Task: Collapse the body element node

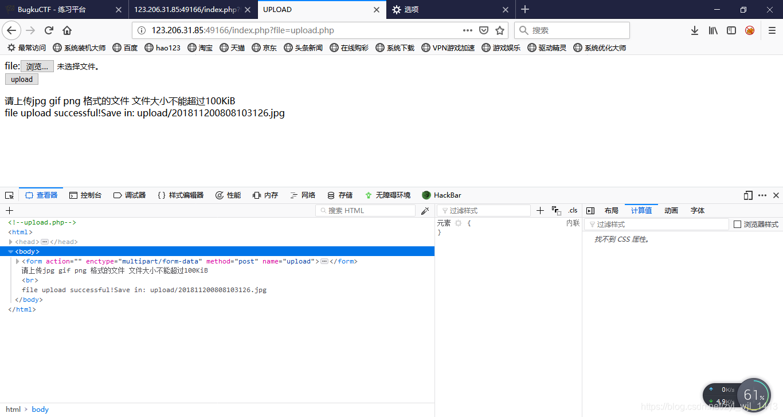Action: pyautogui.click(x=11, y=251)
